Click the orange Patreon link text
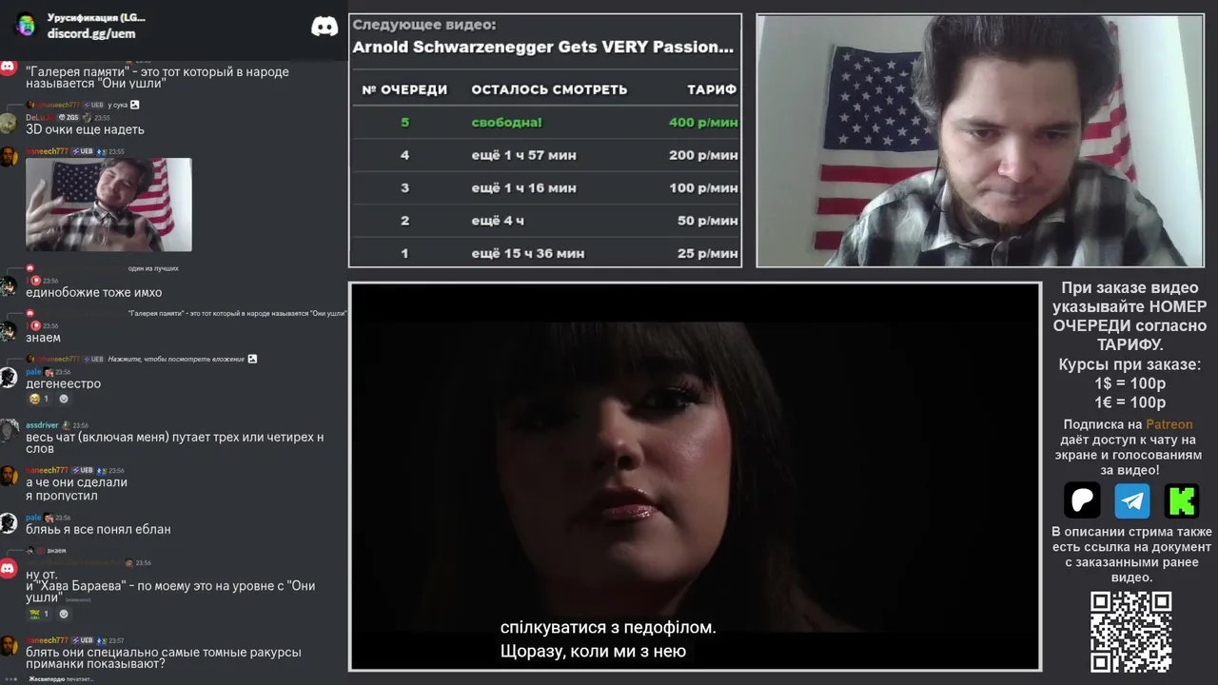Screen dimensions: 1218x685 click(x=1169, y=424)
